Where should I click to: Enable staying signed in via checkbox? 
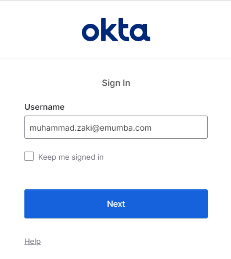(29, 156)
